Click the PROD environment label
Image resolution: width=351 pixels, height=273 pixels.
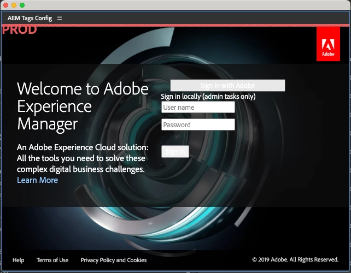pos(20,30)
